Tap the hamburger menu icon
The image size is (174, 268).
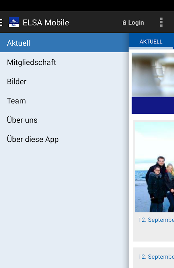pos(1,22)
